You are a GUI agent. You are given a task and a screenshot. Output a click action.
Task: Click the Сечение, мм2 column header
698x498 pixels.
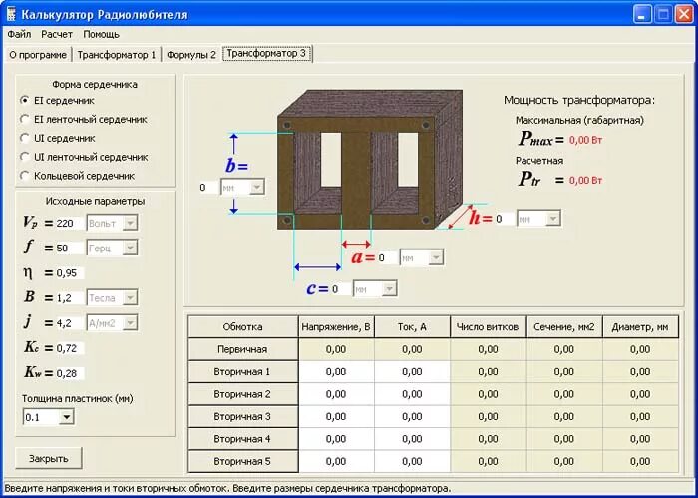tap(564, 327)
